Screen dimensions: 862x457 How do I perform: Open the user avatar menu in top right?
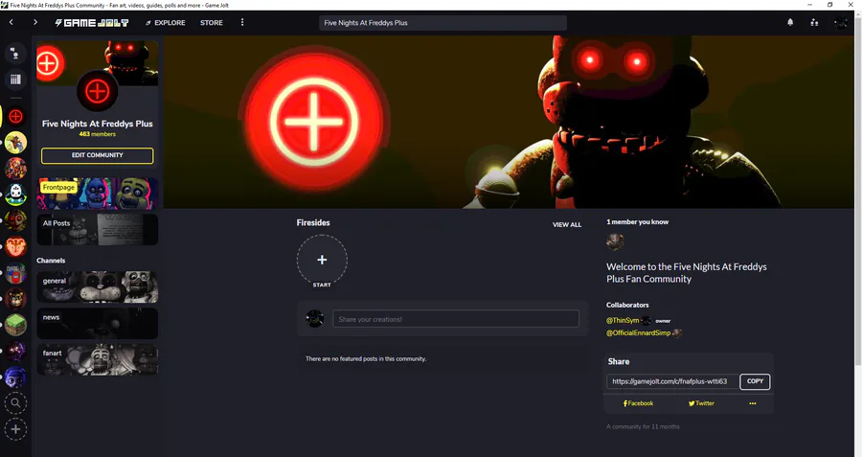point(840,23)
